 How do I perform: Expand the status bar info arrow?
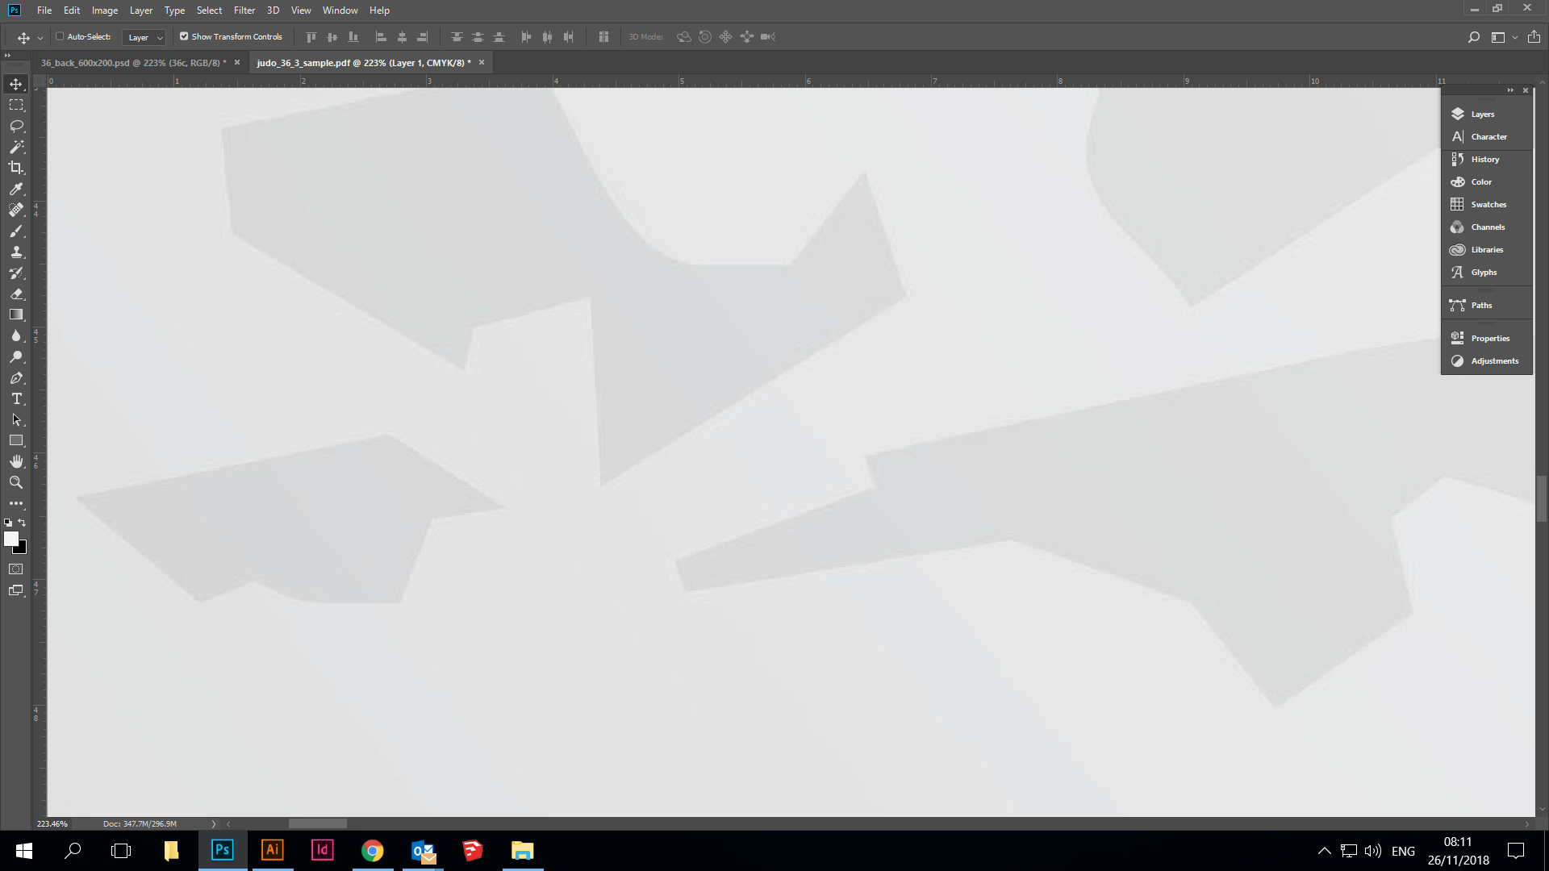(214, 824)
